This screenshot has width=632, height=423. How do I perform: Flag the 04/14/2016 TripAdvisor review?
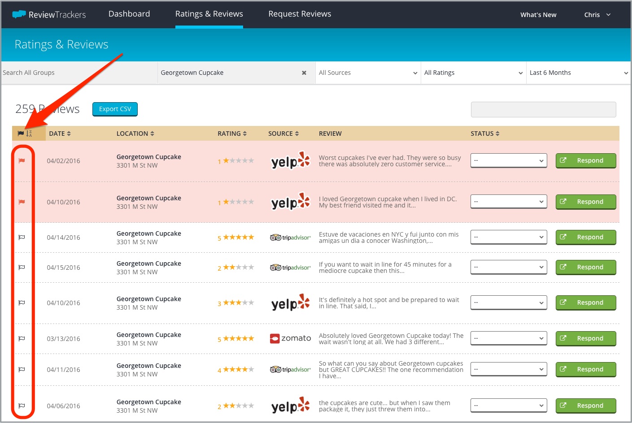(x=22, y=237)
